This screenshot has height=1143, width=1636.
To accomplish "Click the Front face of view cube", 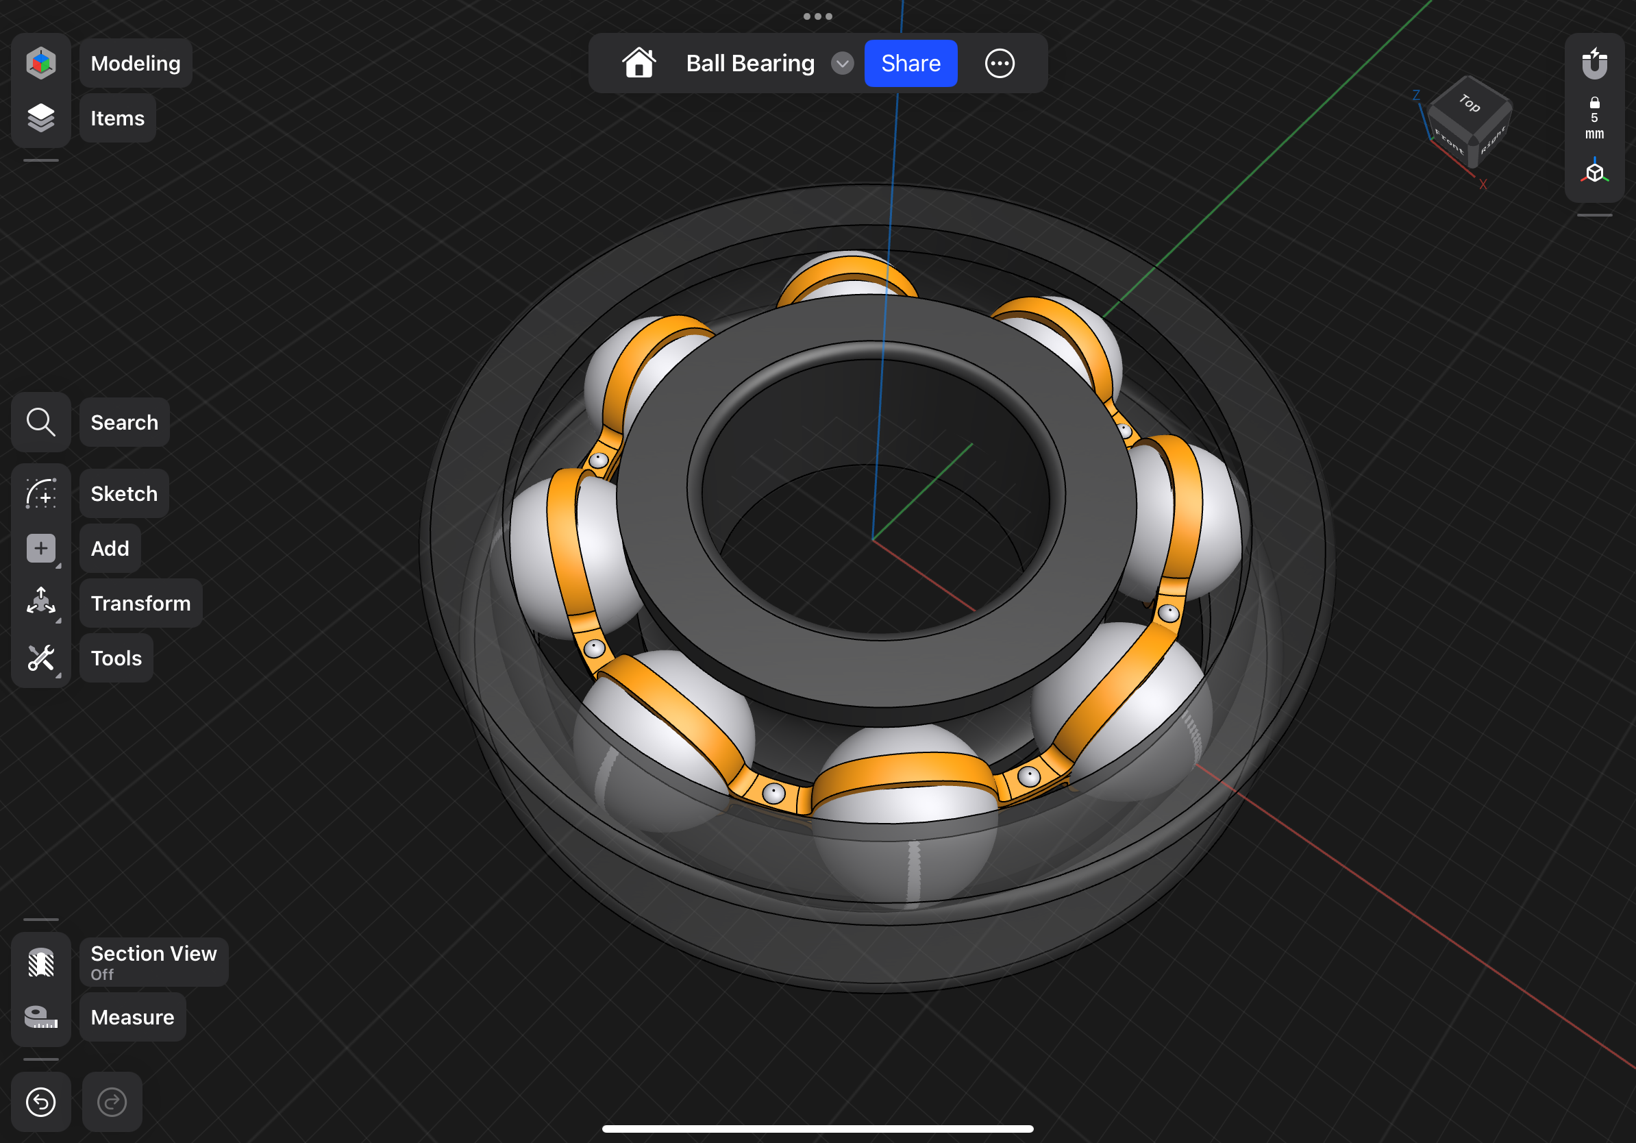I will 1450,140.
